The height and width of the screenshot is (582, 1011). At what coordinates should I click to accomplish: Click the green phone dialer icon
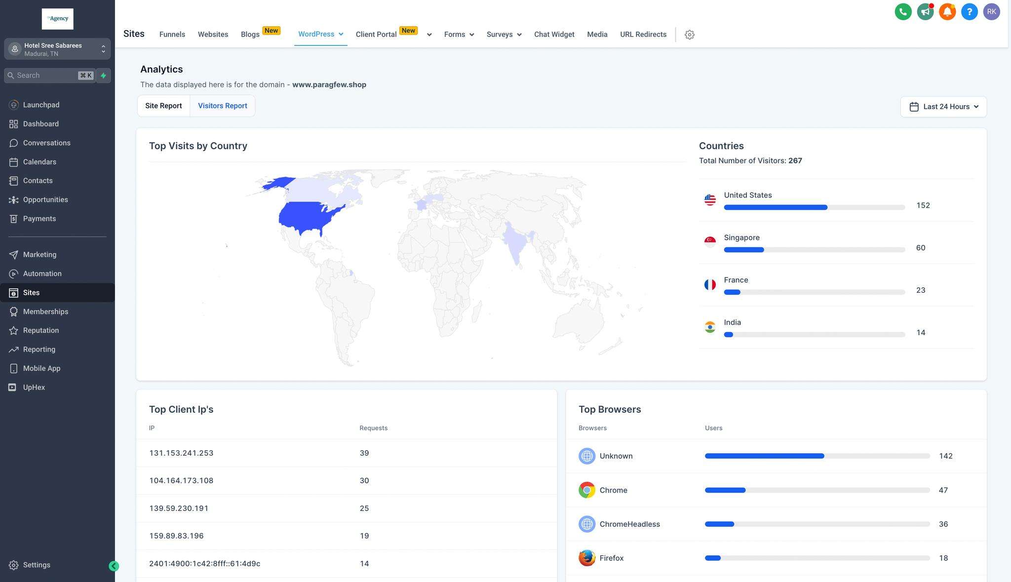point(903,12)
